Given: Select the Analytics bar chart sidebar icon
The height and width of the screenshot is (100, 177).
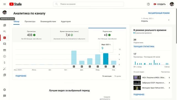Looking at the screenshot, I should tap(4, 38).
